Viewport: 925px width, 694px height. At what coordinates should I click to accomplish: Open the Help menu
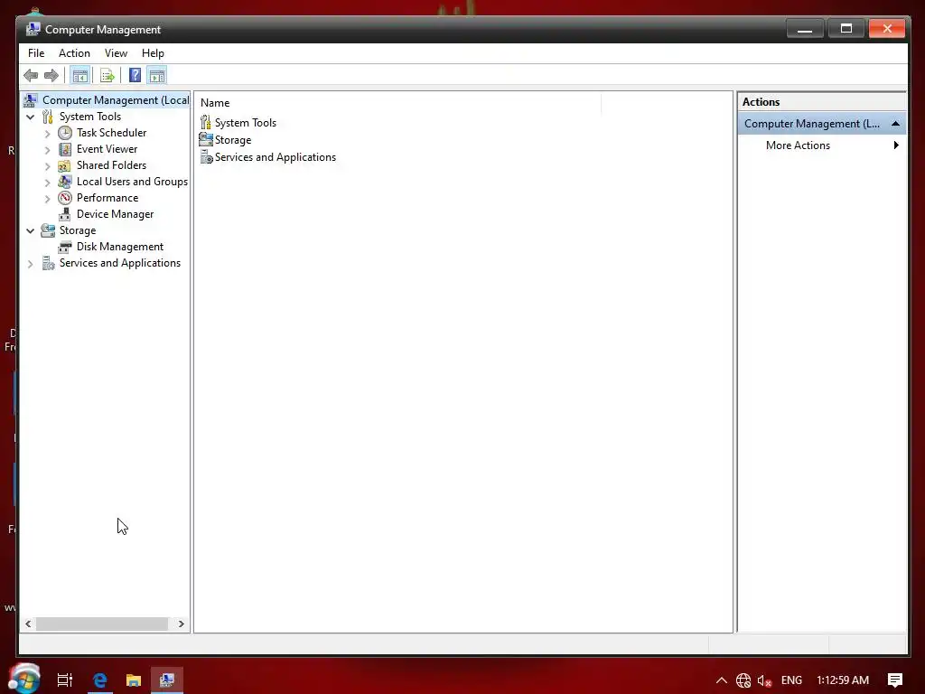[153, 53]
